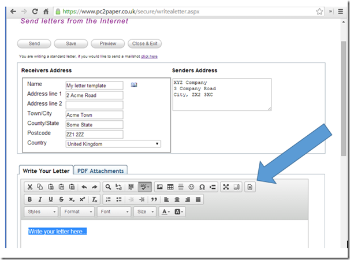The height and width of the screenshot is (260, 350).
Task: Toggle superscript formatting
Action: [82, 199]
